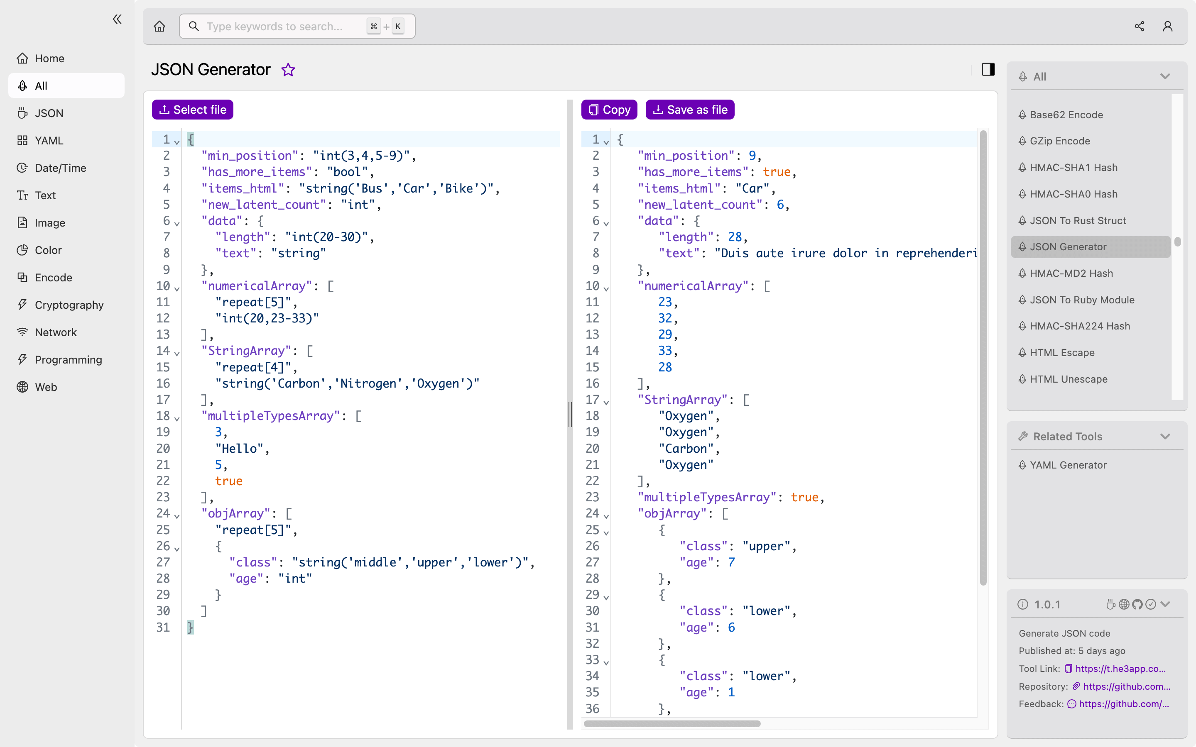Click the Copy button above output
This screenshot has height=747, width=1196.
(609, 110)
